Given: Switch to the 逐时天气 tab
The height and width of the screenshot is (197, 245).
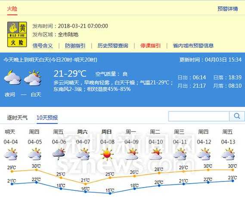Looking at the screenshot, I should pyautogui.click(x=17, y=117).
